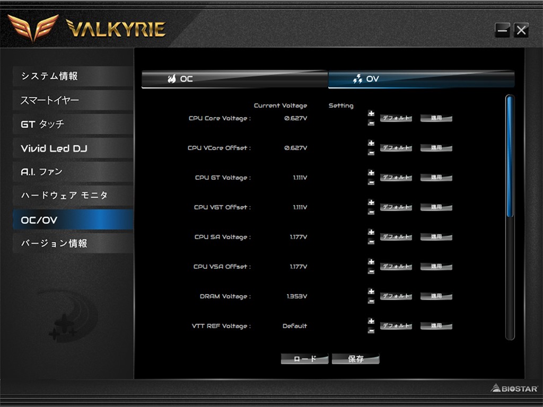The width and height of the screenshot is (543, 407).
Task: Increase CPU GT Voltage with plus button
Action: coord(371,173)
